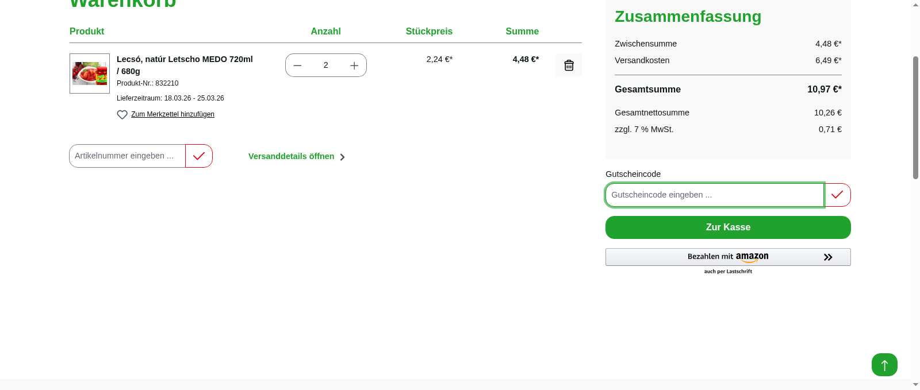This screenshot has height=390, width=920.
Task: Click the heart icon next to Merkzettel
Action: [x=122, y=114]
